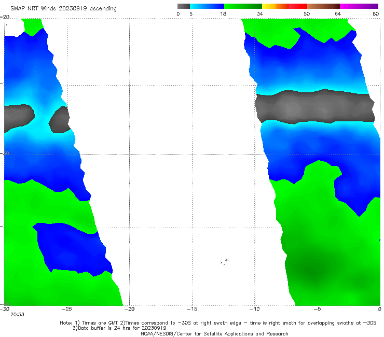The image size is (384, 337).
Task: Click the swath time stamp '20:58'
Action: tap(17, 315)
